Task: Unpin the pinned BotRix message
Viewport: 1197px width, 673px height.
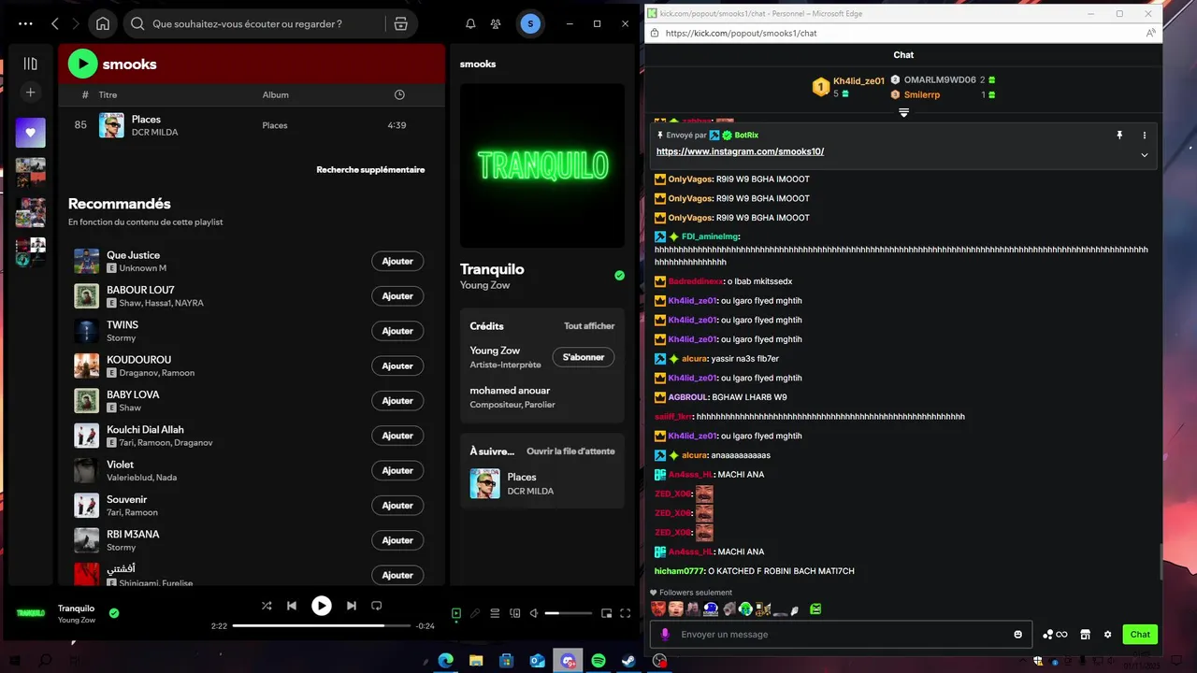Action: tap(1119, 136)
